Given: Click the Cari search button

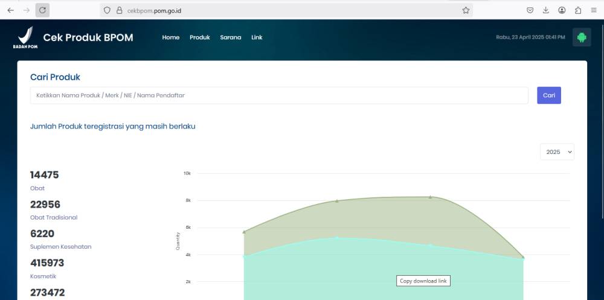Looking at the screenshot, I should [x=549, y=95].
